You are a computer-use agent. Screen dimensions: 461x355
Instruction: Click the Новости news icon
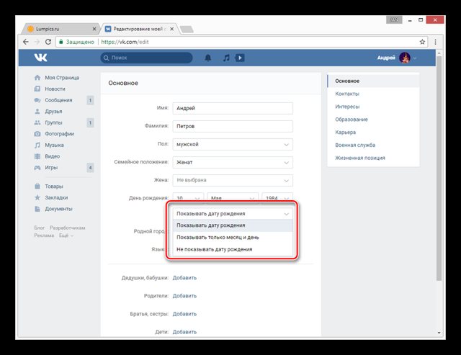point(37,89)
